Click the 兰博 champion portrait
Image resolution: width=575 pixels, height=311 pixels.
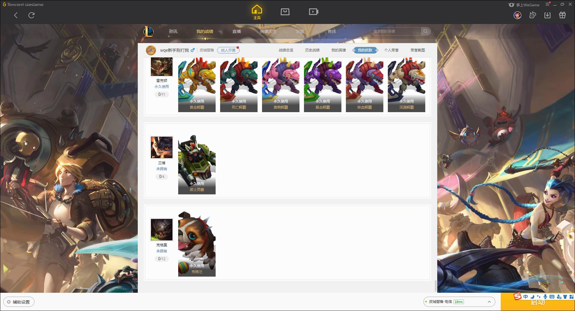click(x=161, y=147)
